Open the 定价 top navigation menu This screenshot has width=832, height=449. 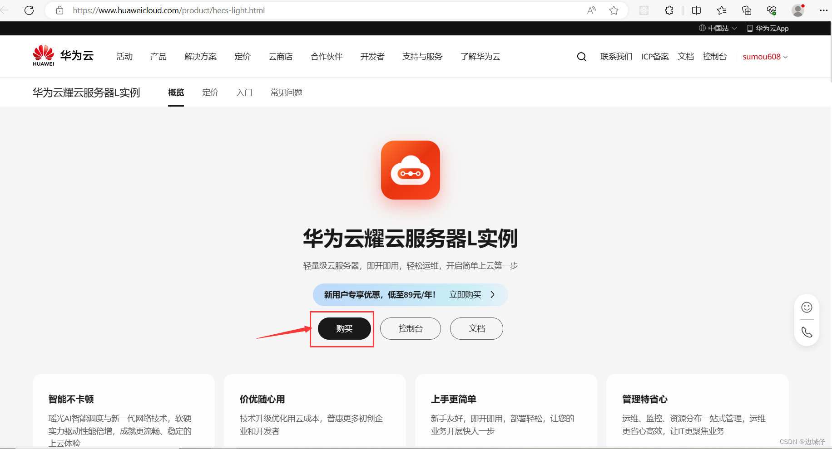pyautogui.click(x=243, y=56)
